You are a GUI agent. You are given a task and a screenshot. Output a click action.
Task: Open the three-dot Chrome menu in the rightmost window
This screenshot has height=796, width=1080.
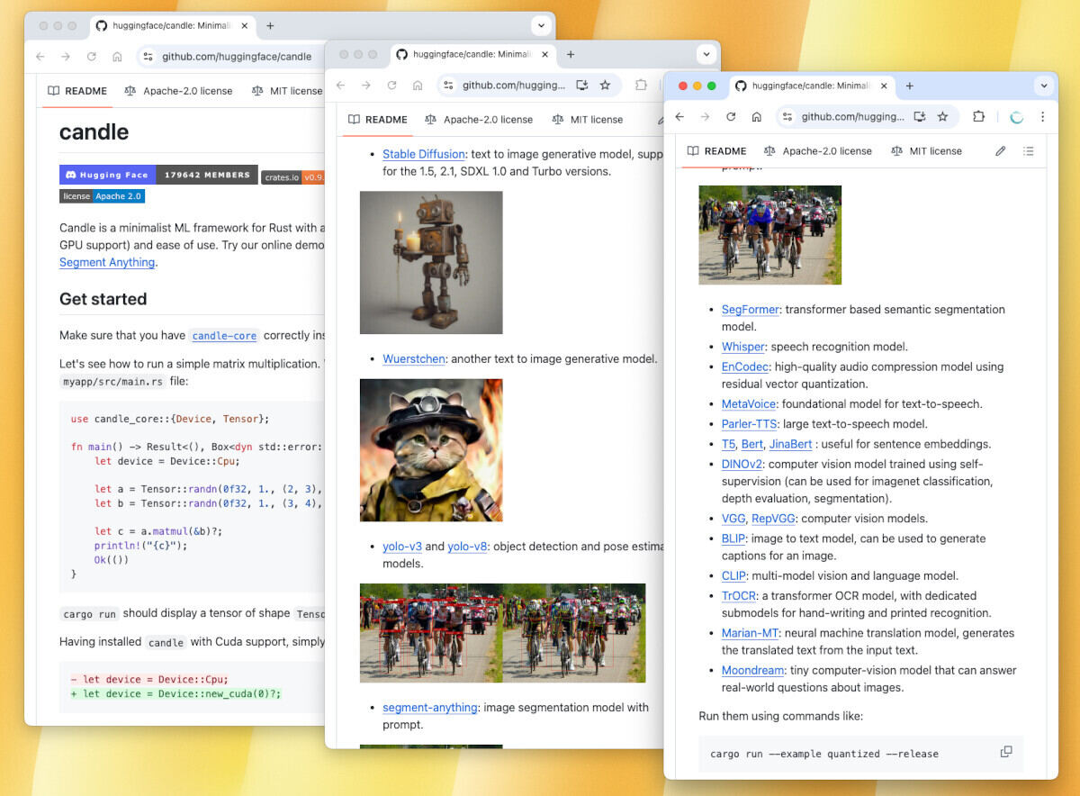[1042, 117]
